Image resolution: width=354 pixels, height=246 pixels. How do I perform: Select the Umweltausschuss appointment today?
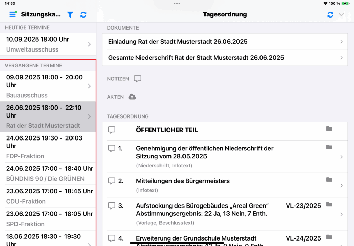tap(48, 44)
